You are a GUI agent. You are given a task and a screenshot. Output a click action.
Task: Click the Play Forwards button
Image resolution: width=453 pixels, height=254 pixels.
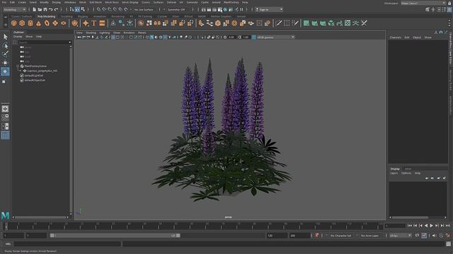click(431, 226)
